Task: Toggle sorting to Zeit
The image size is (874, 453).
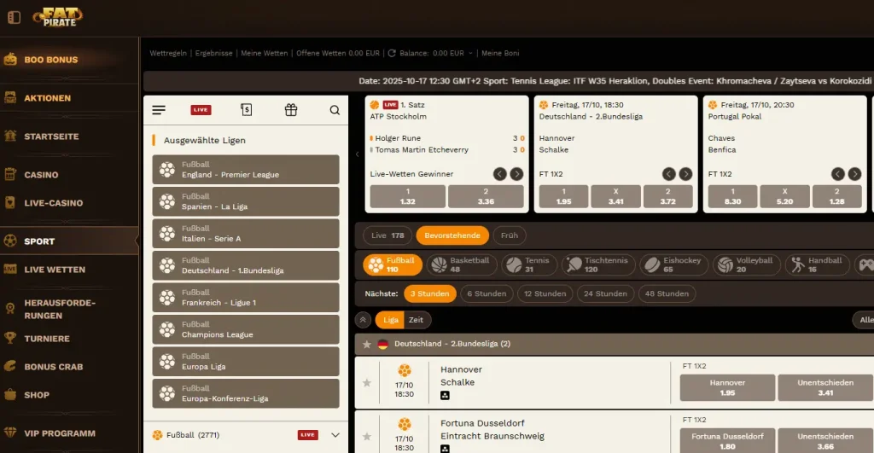Action: 416,320
